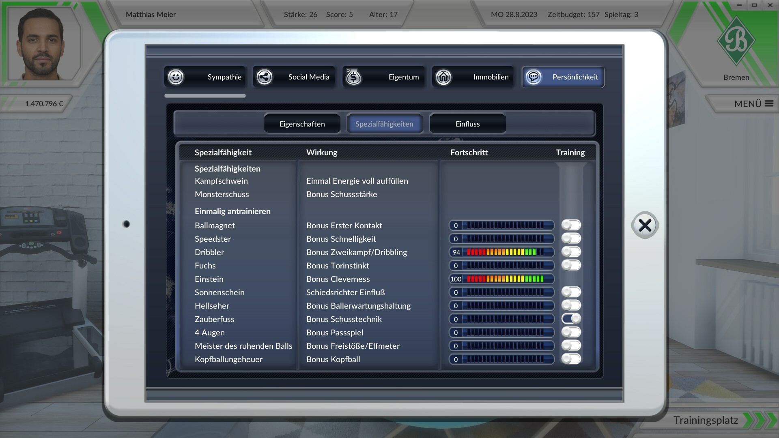Enable Hellseher training toggle
The width and height of the screenshot is (779, 438).
coord(571,305)
